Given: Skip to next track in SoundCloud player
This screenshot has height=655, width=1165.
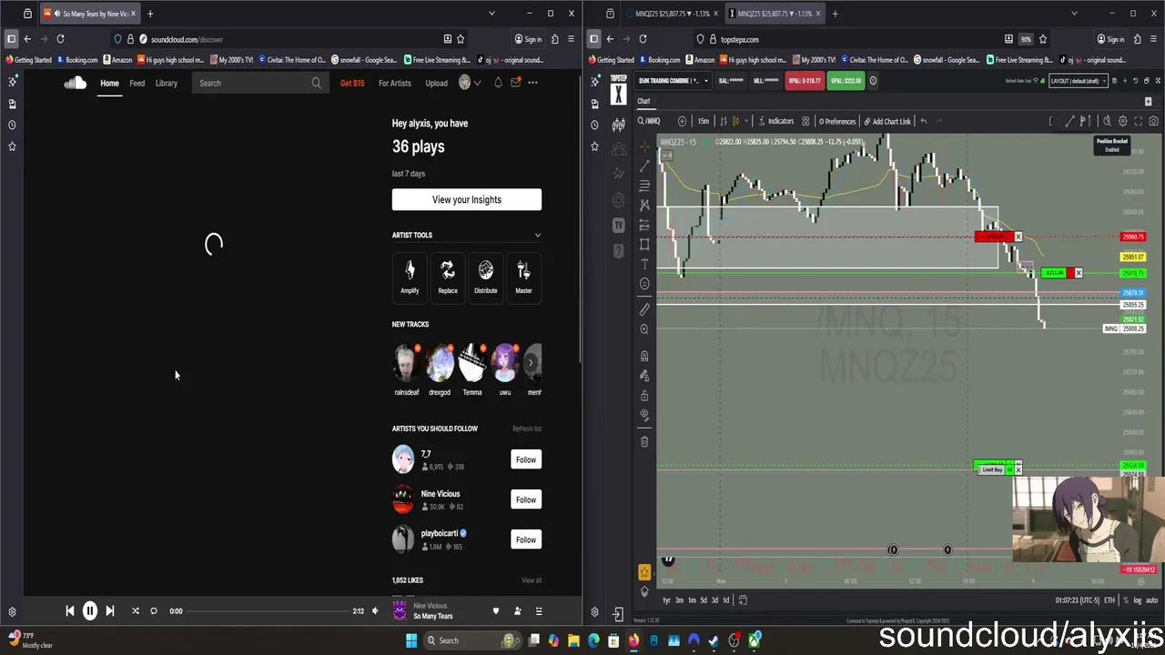Looking at the screenshot, I should [110, 611].
